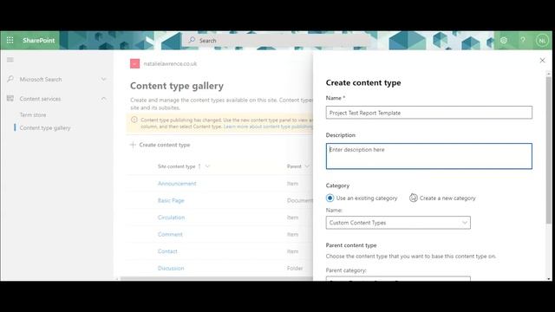This screenshot has width=555, height=312.
Task: Click the Microsoft Search magnifier icon
Action: [x=10, y=79]
